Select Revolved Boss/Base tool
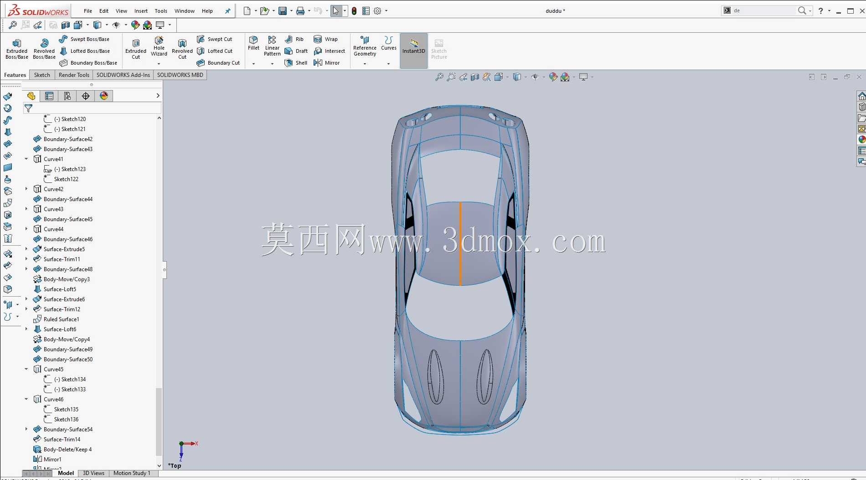Screen dimensions: 866x480 point(44,49)
